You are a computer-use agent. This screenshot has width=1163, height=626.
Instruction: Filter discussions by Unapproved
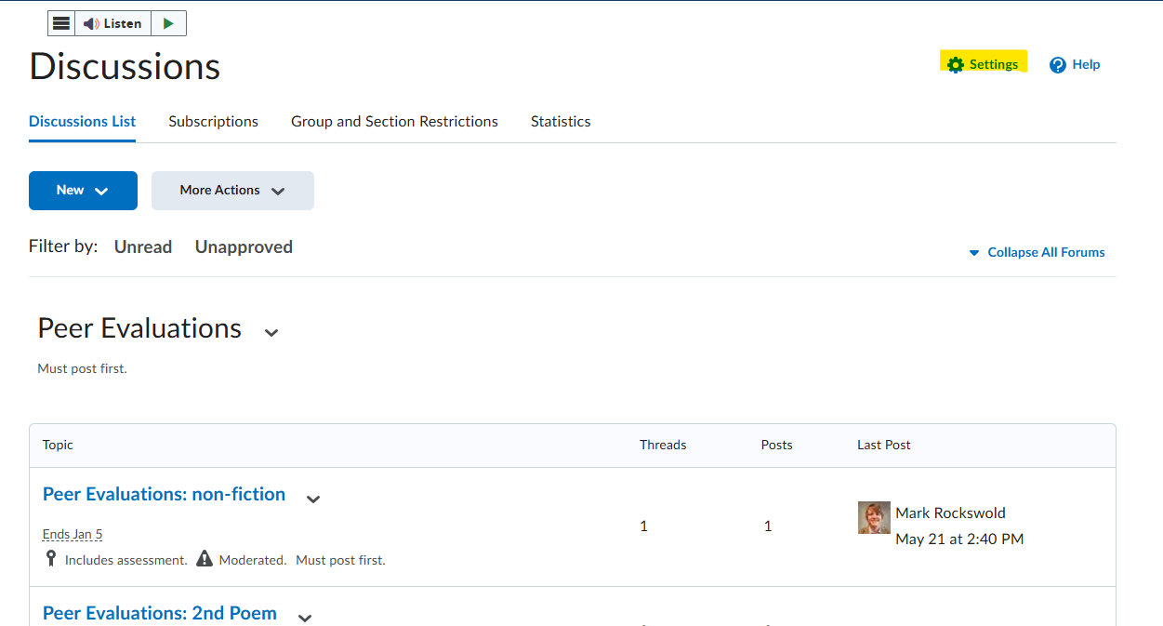point(244,247)
